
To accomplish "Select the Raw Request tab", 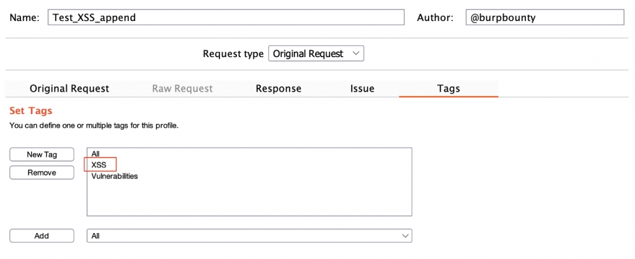I will click(x=182, y=89).
